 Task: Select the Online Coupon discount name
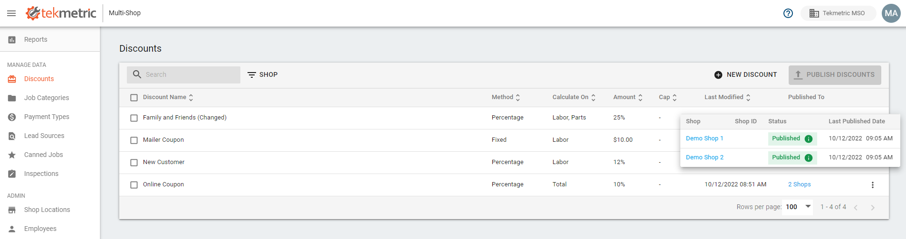click(x=163, y=184)
